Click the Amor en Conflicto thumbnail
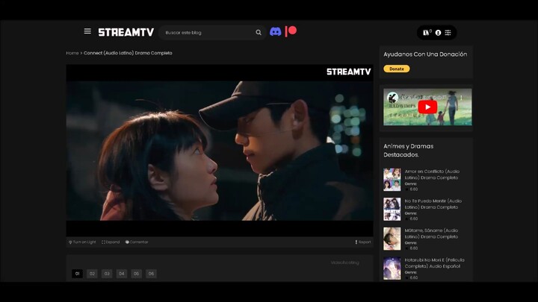 tap(392, 180)
